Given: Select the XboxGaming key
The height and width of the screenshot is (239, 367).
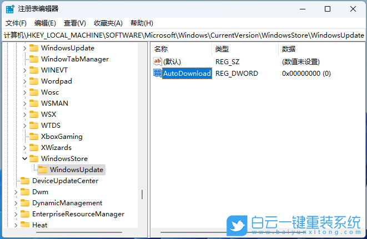Looking at the screenshot, I should 62,137.
